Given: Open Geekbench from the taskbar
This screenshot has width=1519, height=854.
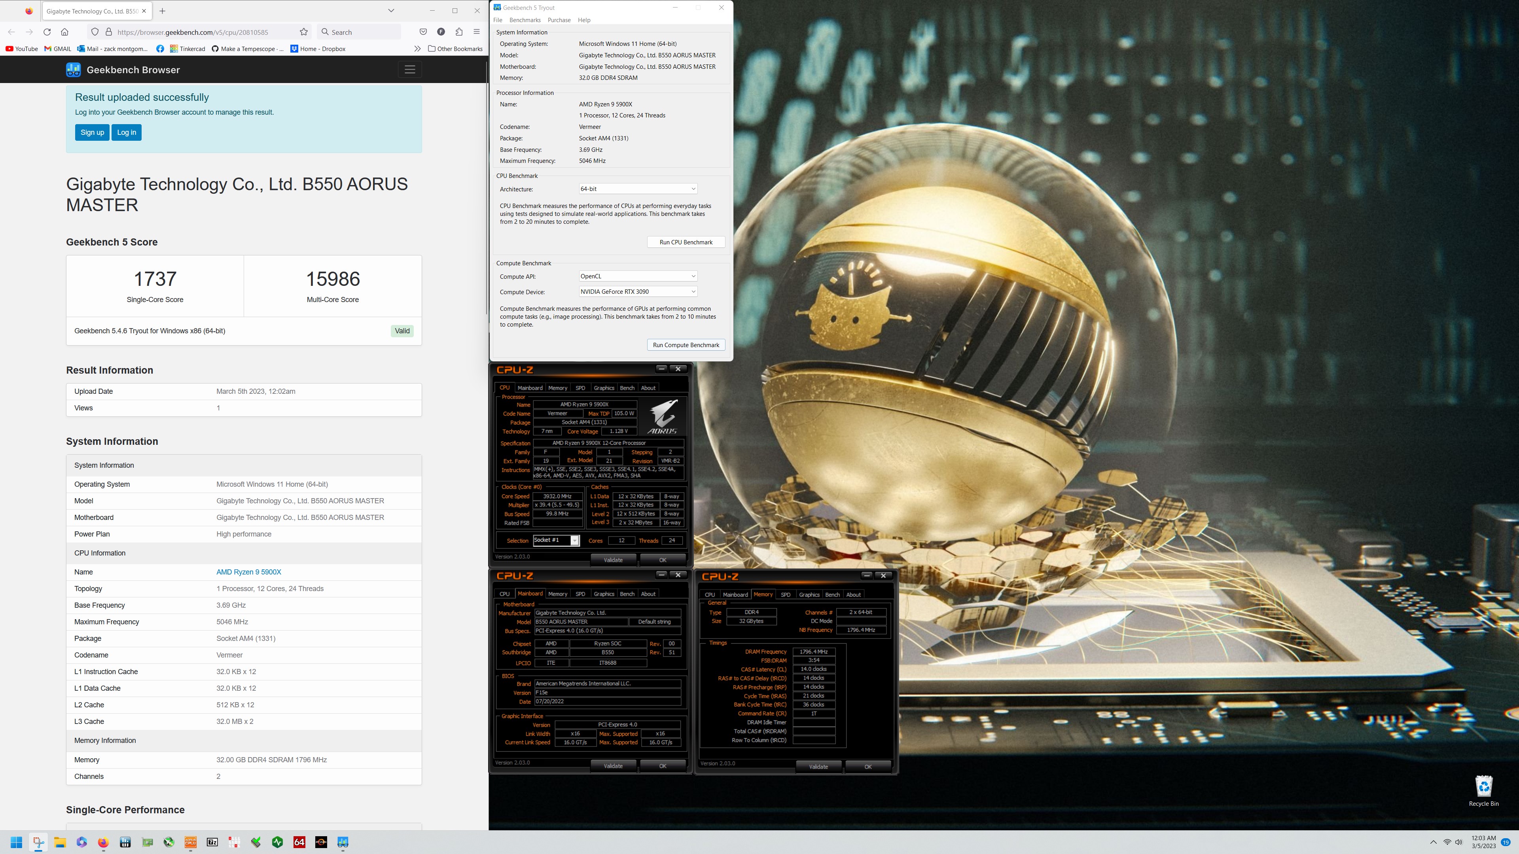Looking at the screenshot, I should click(343, 842).
